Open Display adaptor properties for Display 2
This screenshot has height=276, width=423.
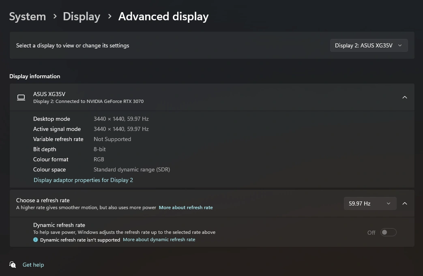83,180
